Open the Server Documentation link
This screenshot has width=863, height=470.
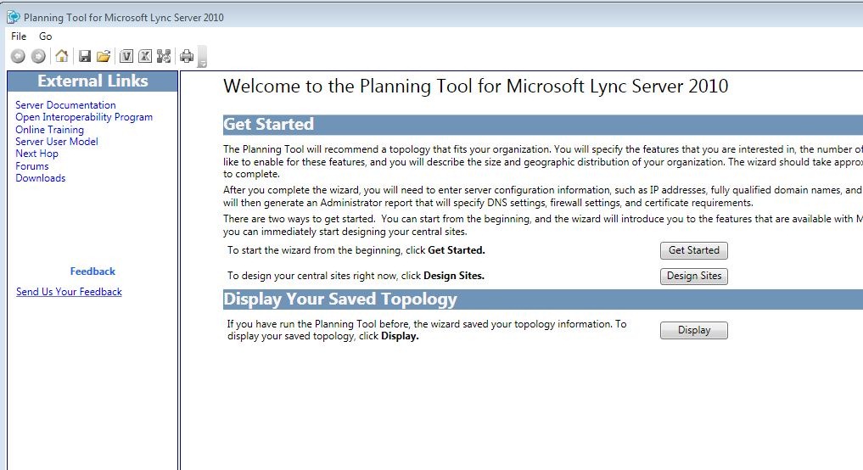[65, 104]
